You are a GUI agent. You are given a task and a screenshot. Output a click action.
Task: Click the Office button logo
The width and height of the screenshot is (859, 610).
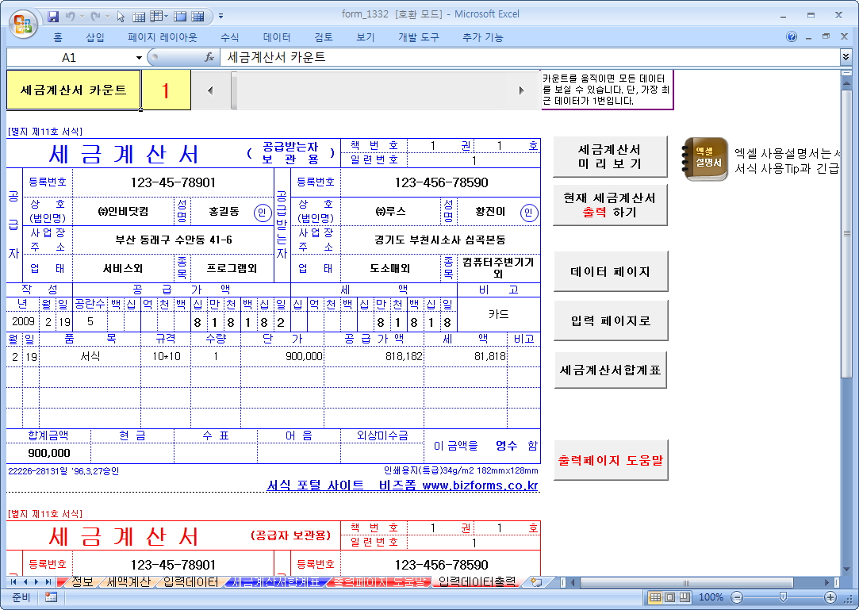(x=24, y=22)
